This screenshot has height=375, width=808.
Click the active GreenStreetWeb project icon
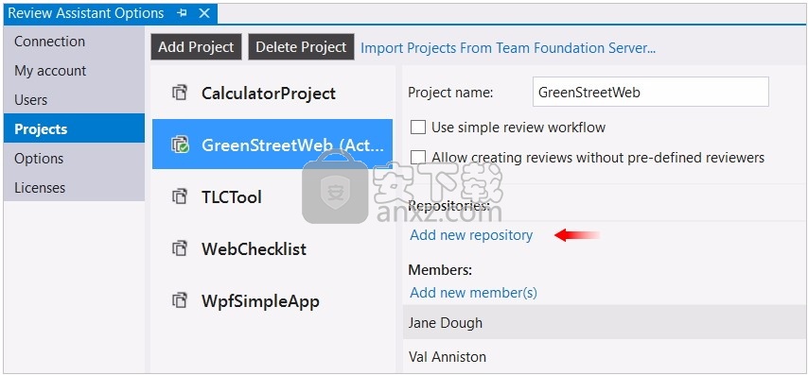tap(180, 145)
